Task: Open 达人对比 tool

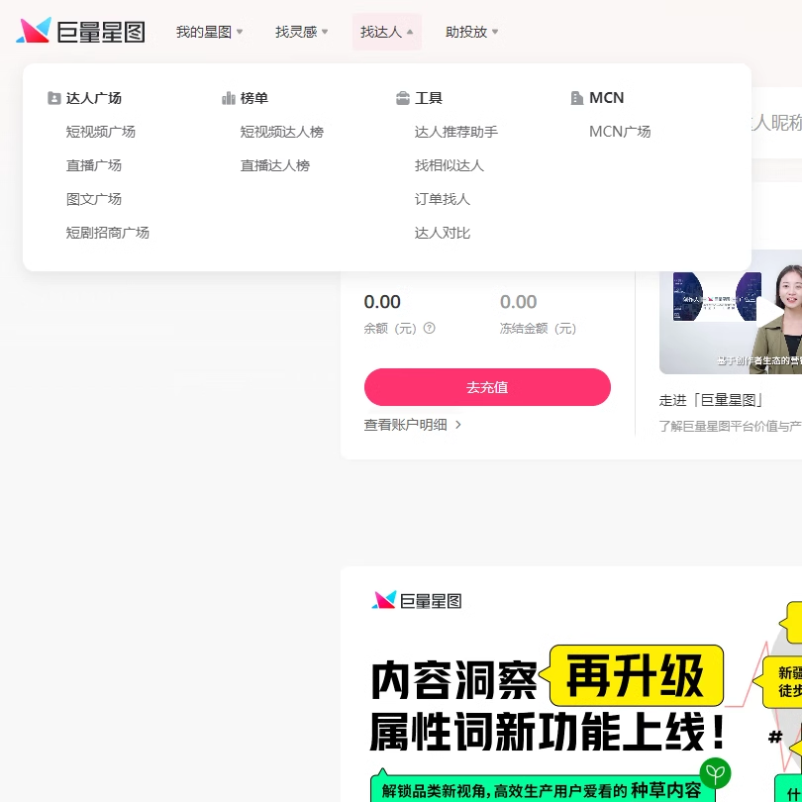Action: (443, 234)
